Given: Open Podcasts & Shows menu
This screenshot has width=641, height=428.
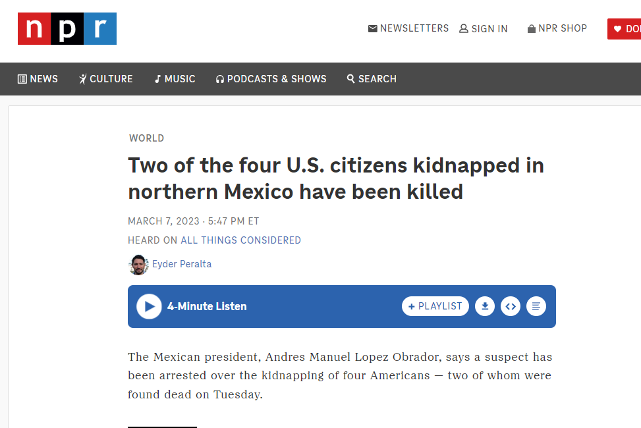Looking at the screenshot, I should (x=271, y=79).
